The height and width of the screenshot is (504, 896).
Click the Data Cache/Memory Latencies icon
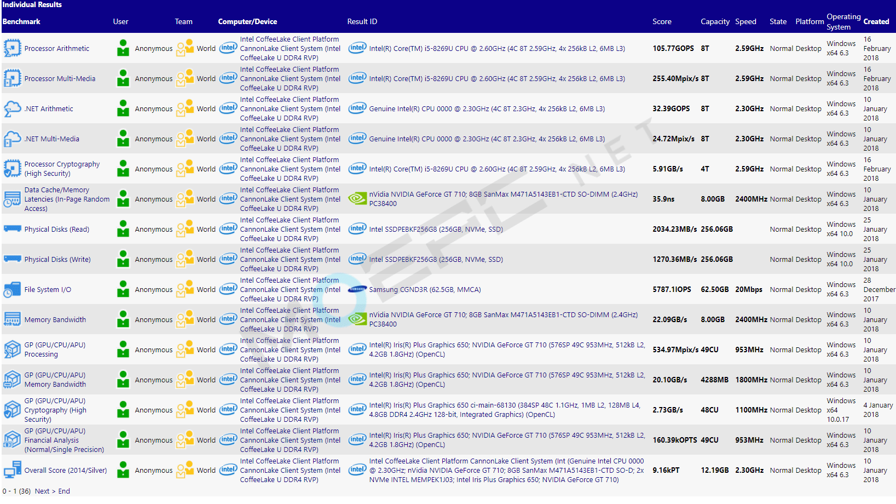(12, 199)
